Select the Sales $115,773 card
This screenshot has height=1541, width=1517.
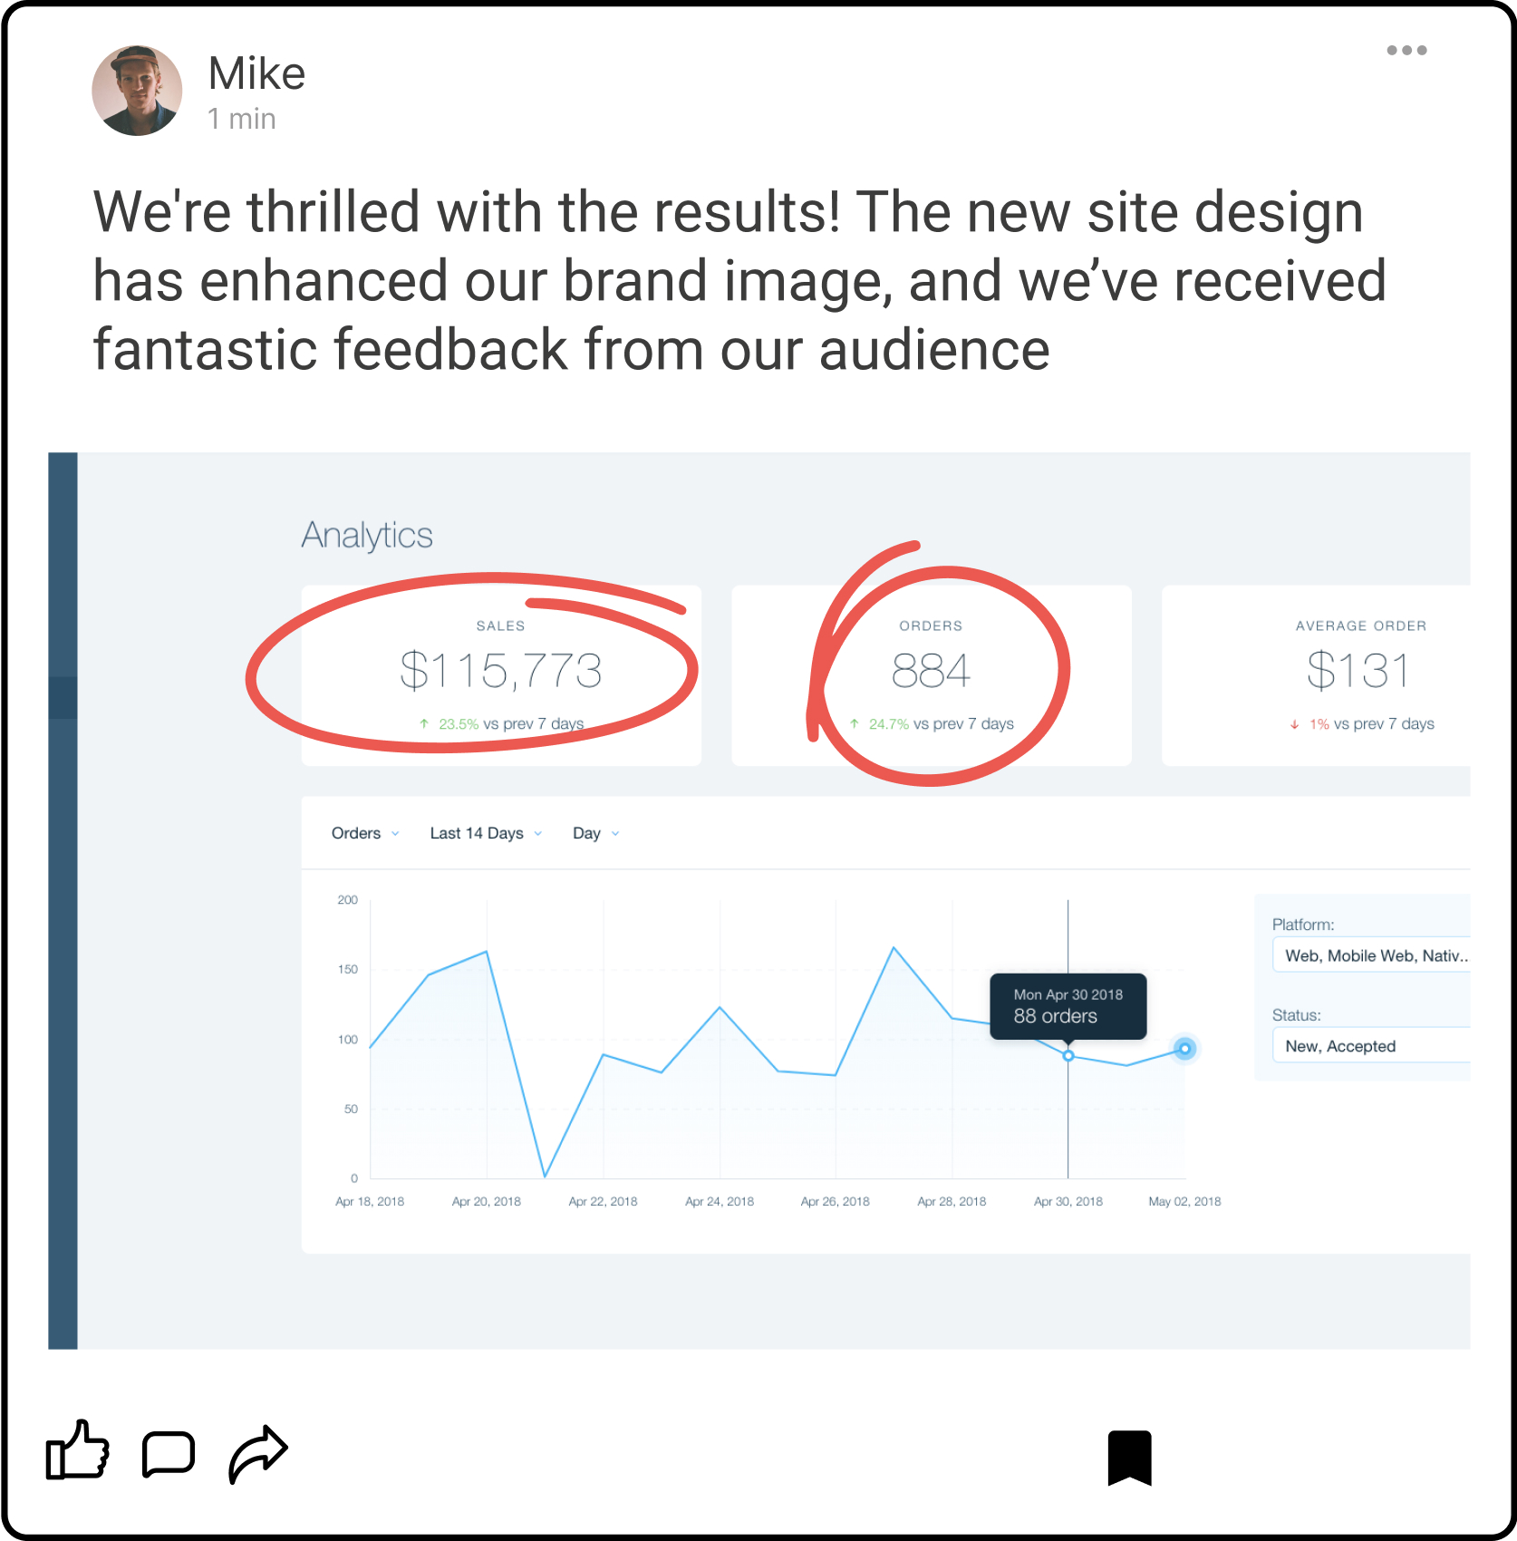(501, 674)
